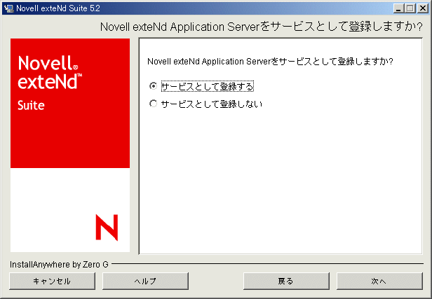
Task: Maximize the installer window
Action: click(x=410, y=8)
